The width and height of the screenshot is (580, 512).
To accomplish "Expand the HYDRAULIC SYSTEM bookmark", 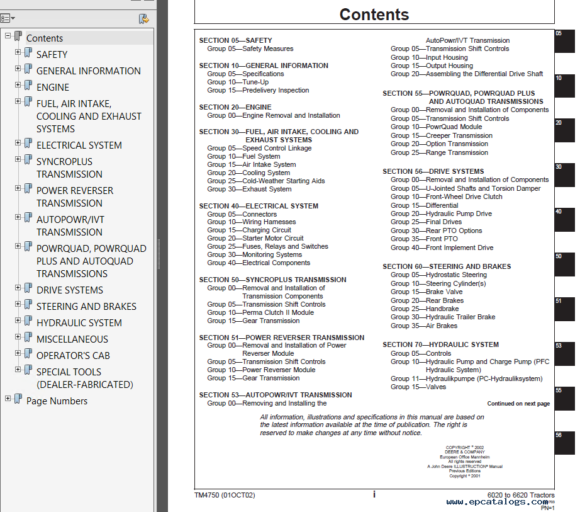I will 18,320.
